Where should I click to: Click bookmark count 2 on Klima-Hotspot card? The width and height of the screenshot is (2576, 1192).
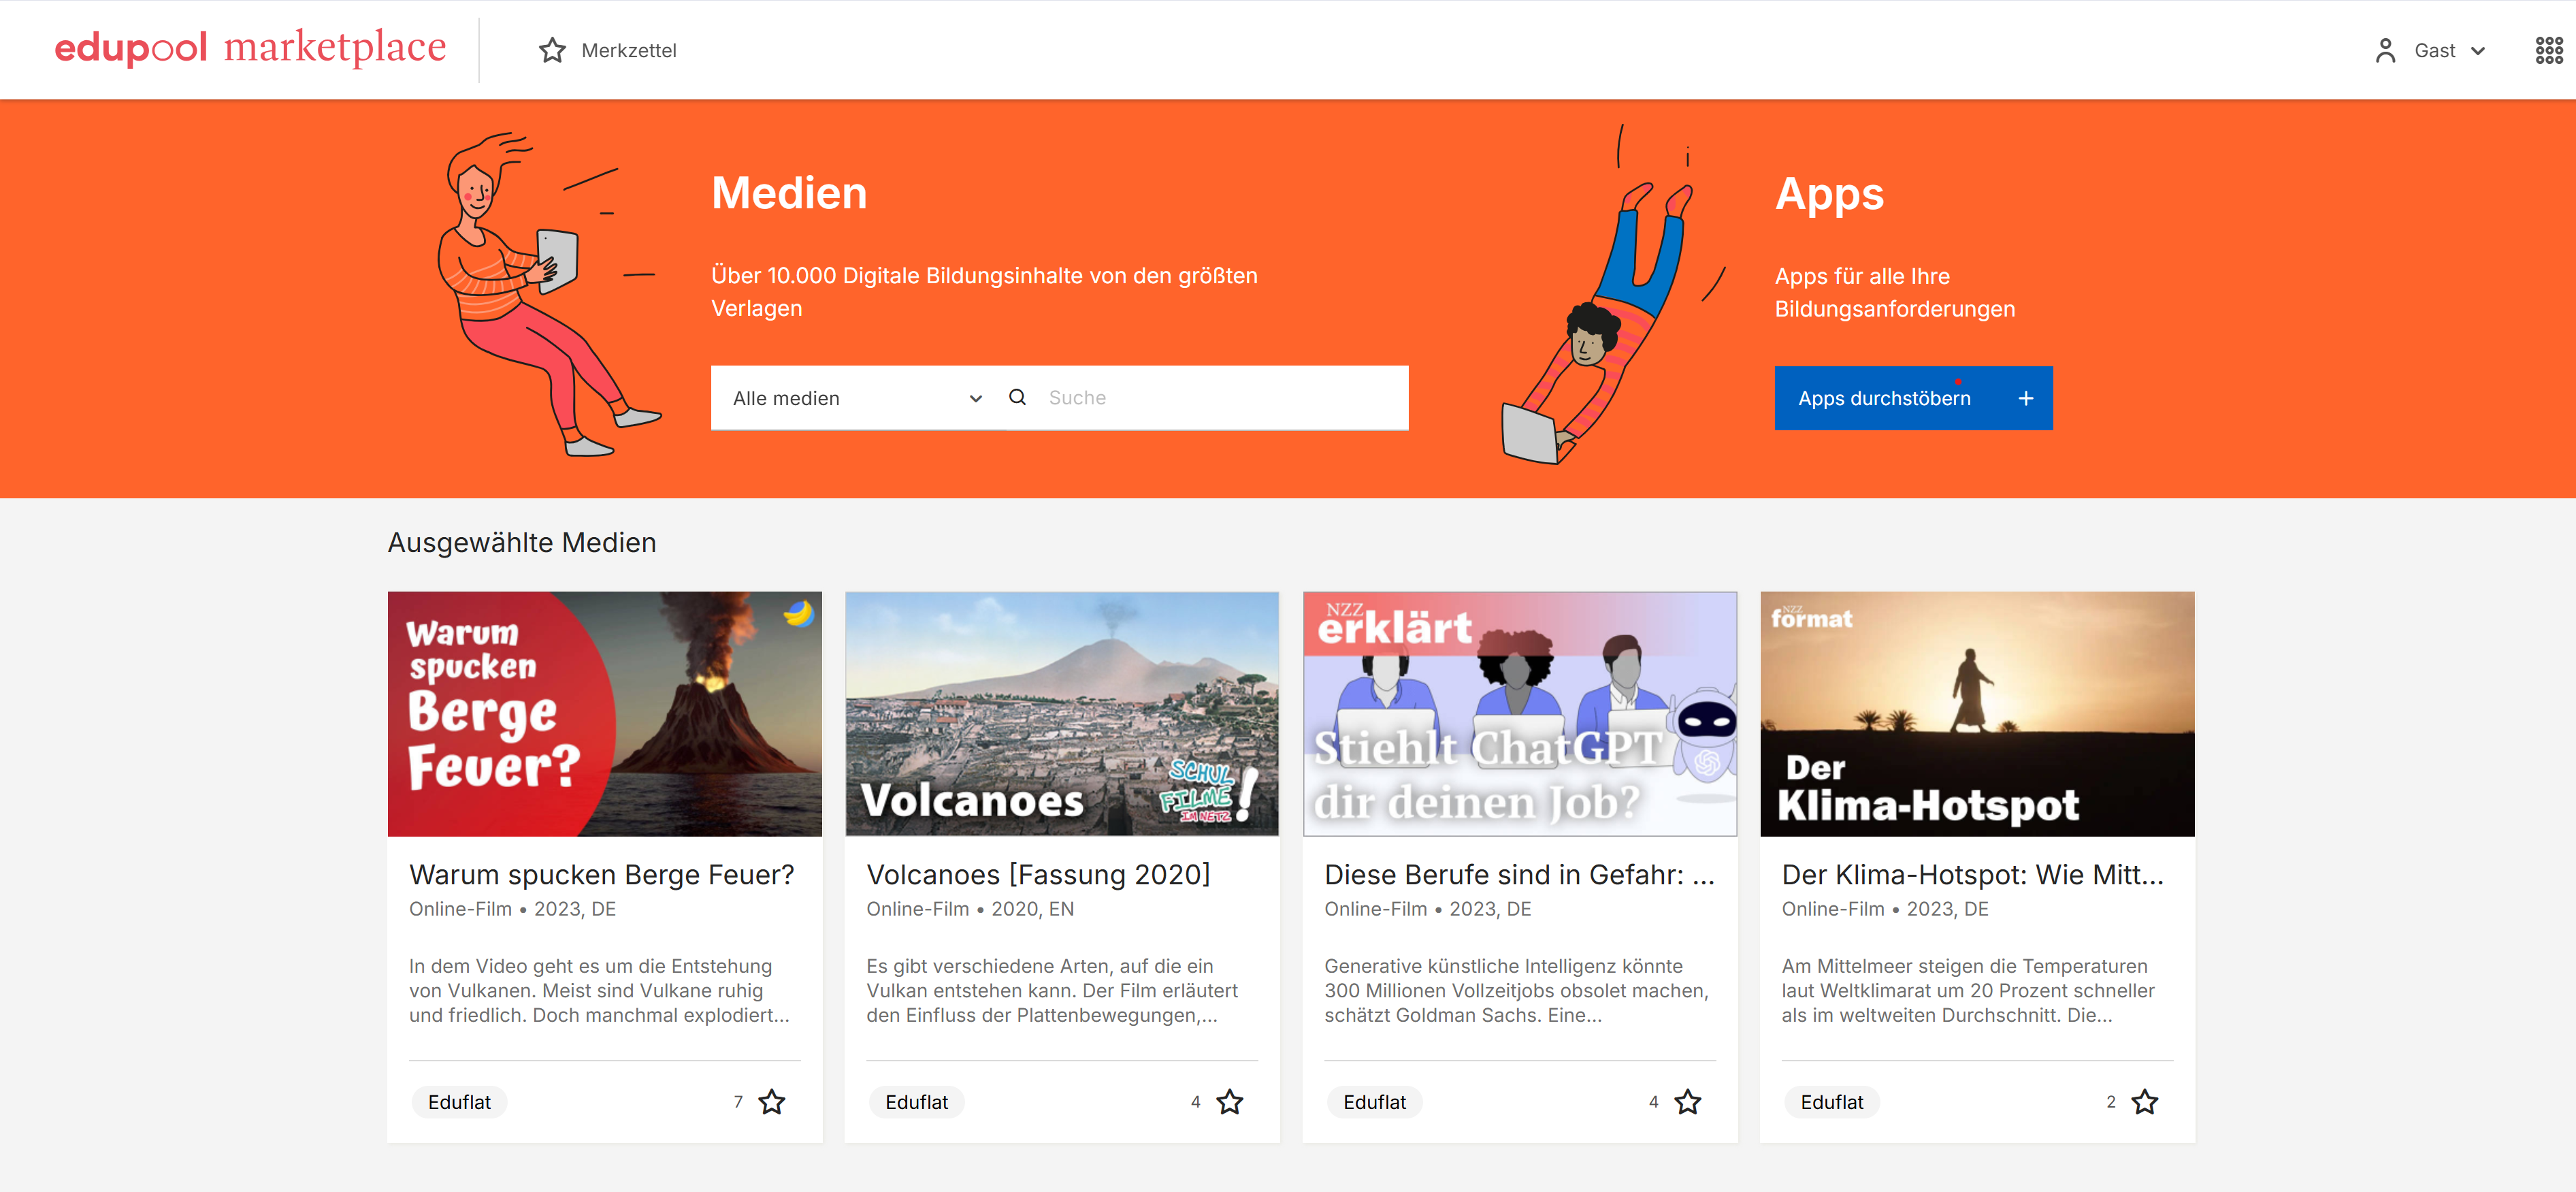[2111, 1102]
